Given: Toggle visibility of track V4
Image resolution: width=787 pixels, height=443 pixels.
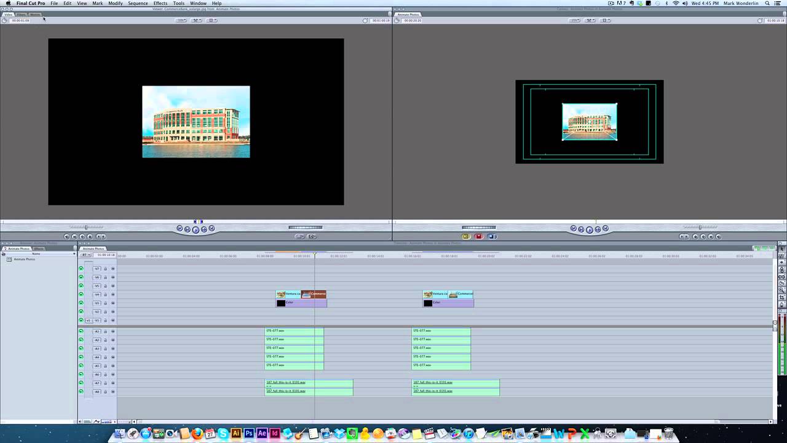Looking at the screenshot, I should 81,295.
